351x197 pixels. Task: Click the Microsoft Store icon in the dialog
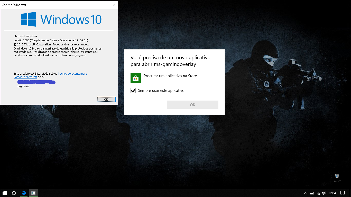pyautogui.click(x=136, y=78)
